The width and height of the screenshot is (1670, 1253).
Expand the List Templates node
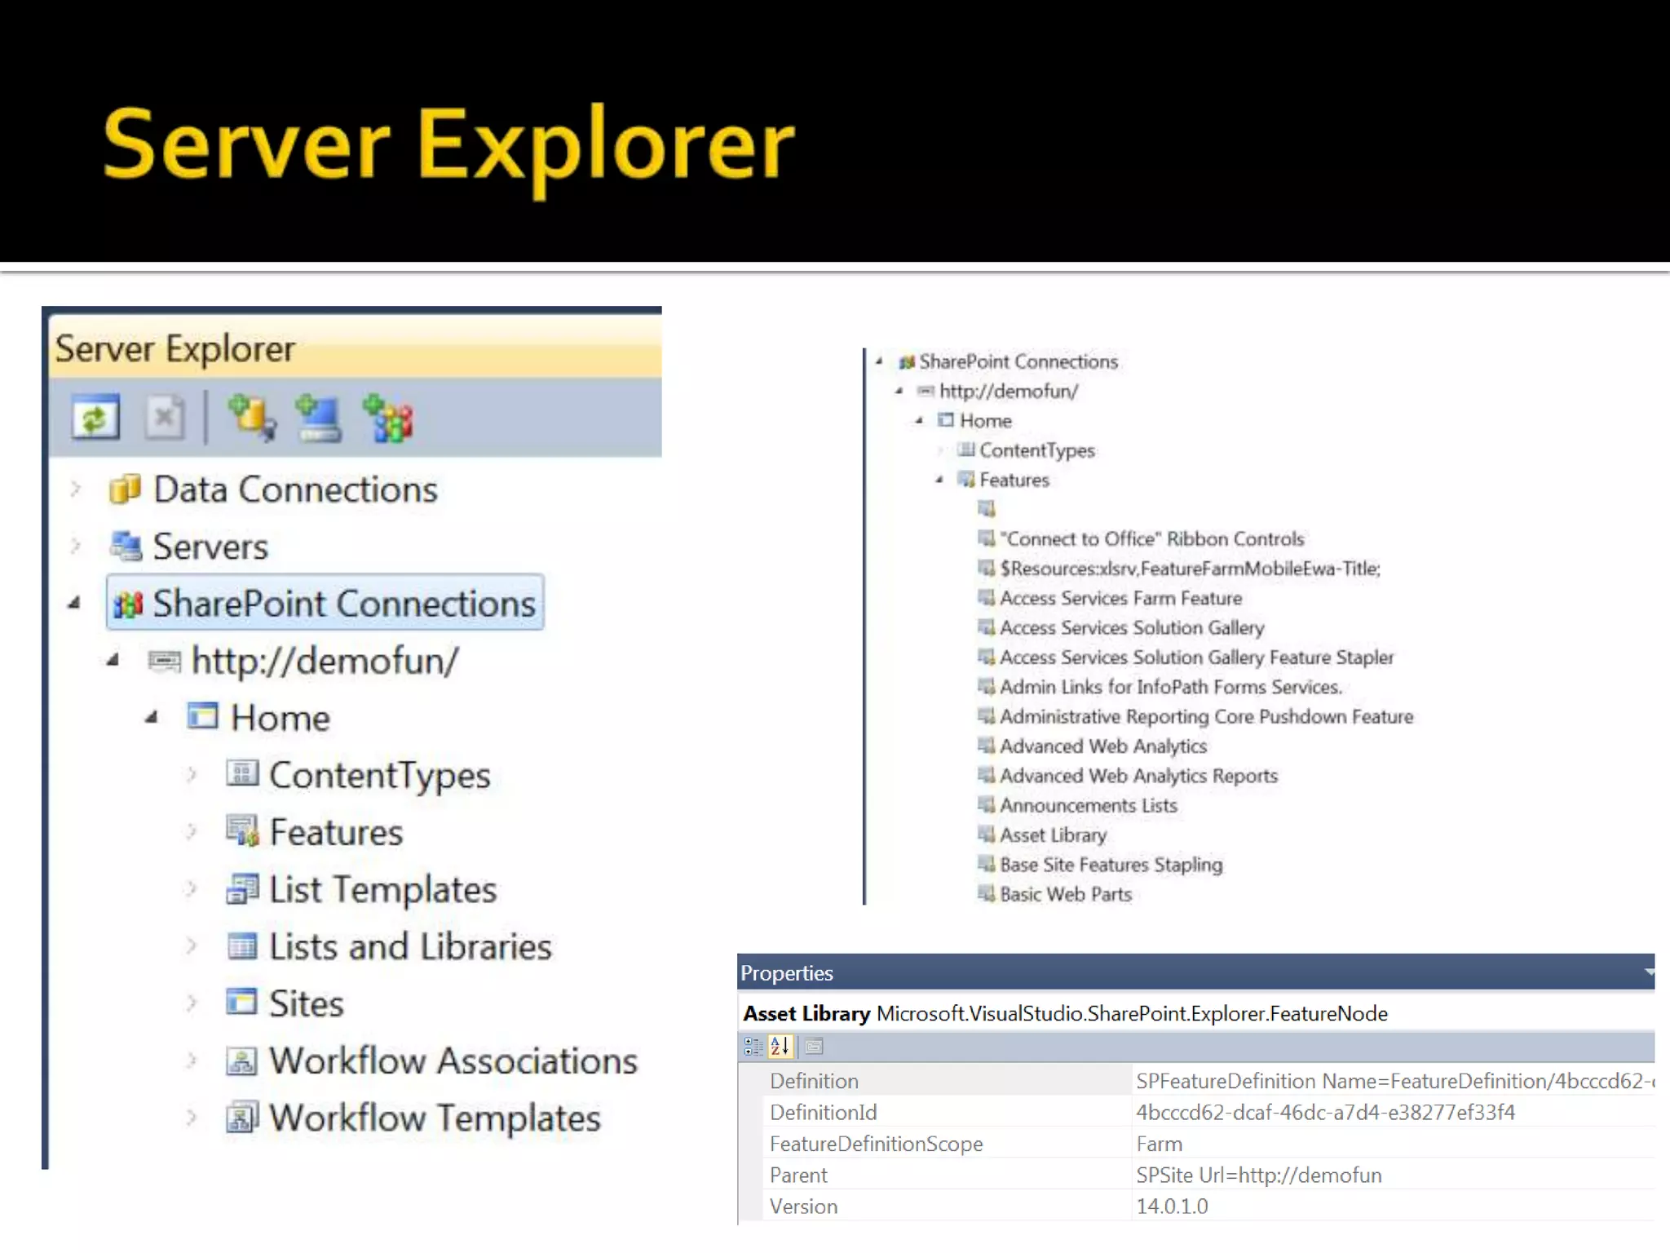click(192, 888)
